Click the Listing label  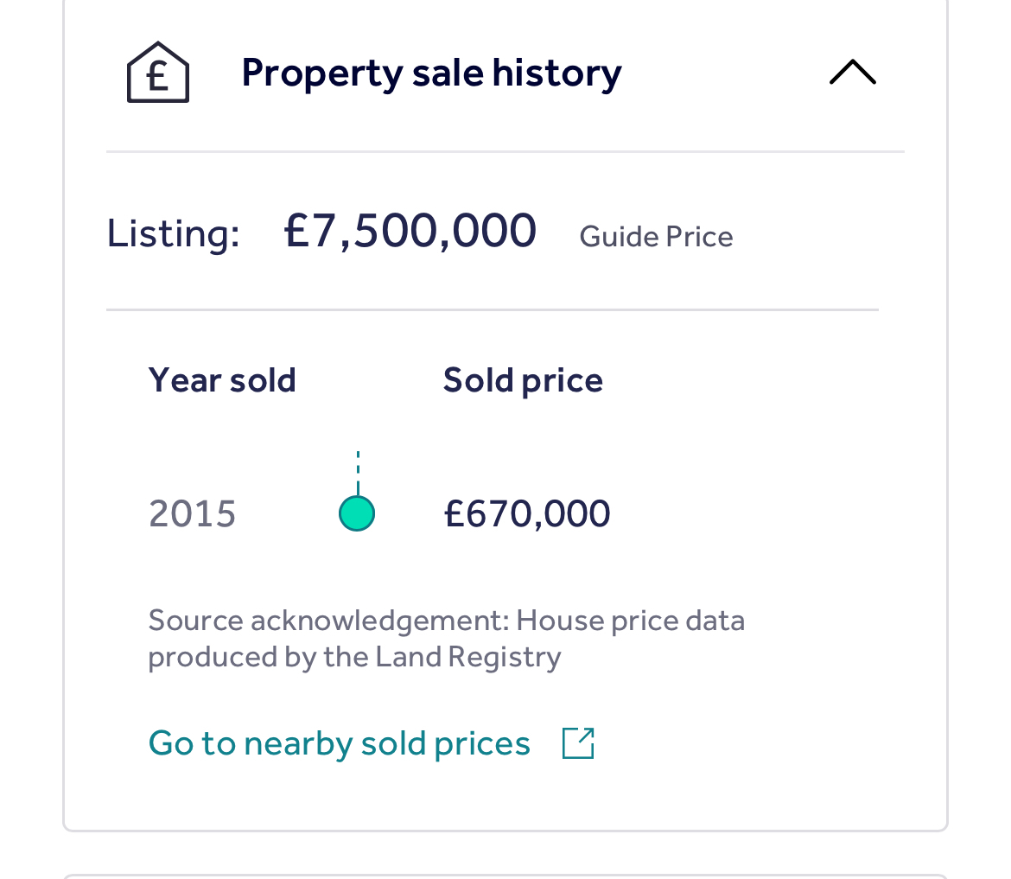(173, 232)
